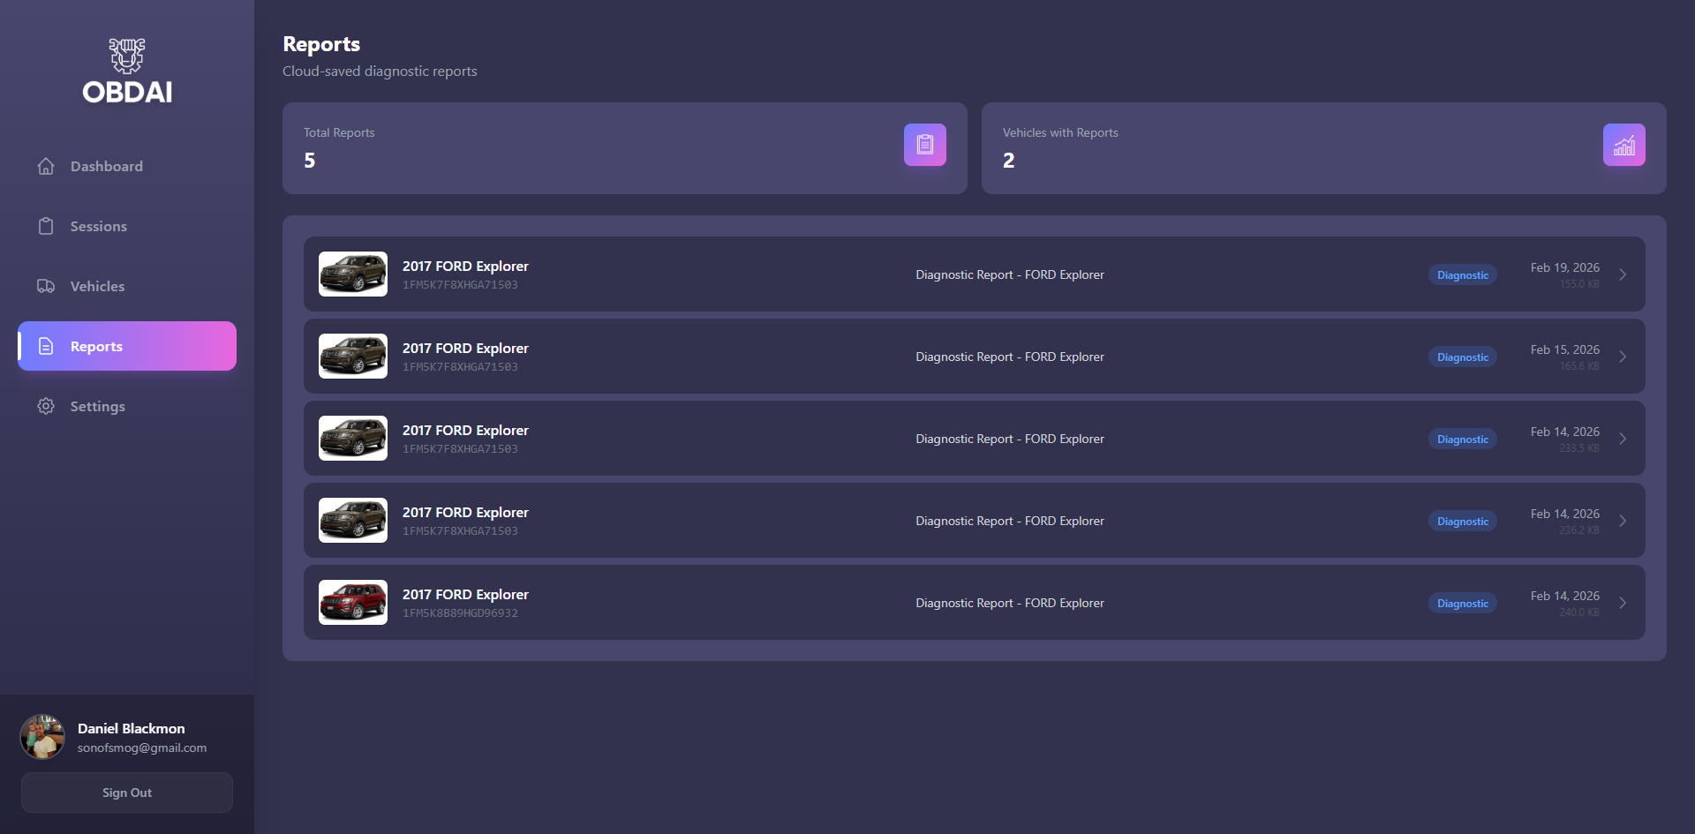Image resolution: width=1695 pixels, height=834 pixels.
Task: Navigate to the Vehicles section
Action: (127, 286)
